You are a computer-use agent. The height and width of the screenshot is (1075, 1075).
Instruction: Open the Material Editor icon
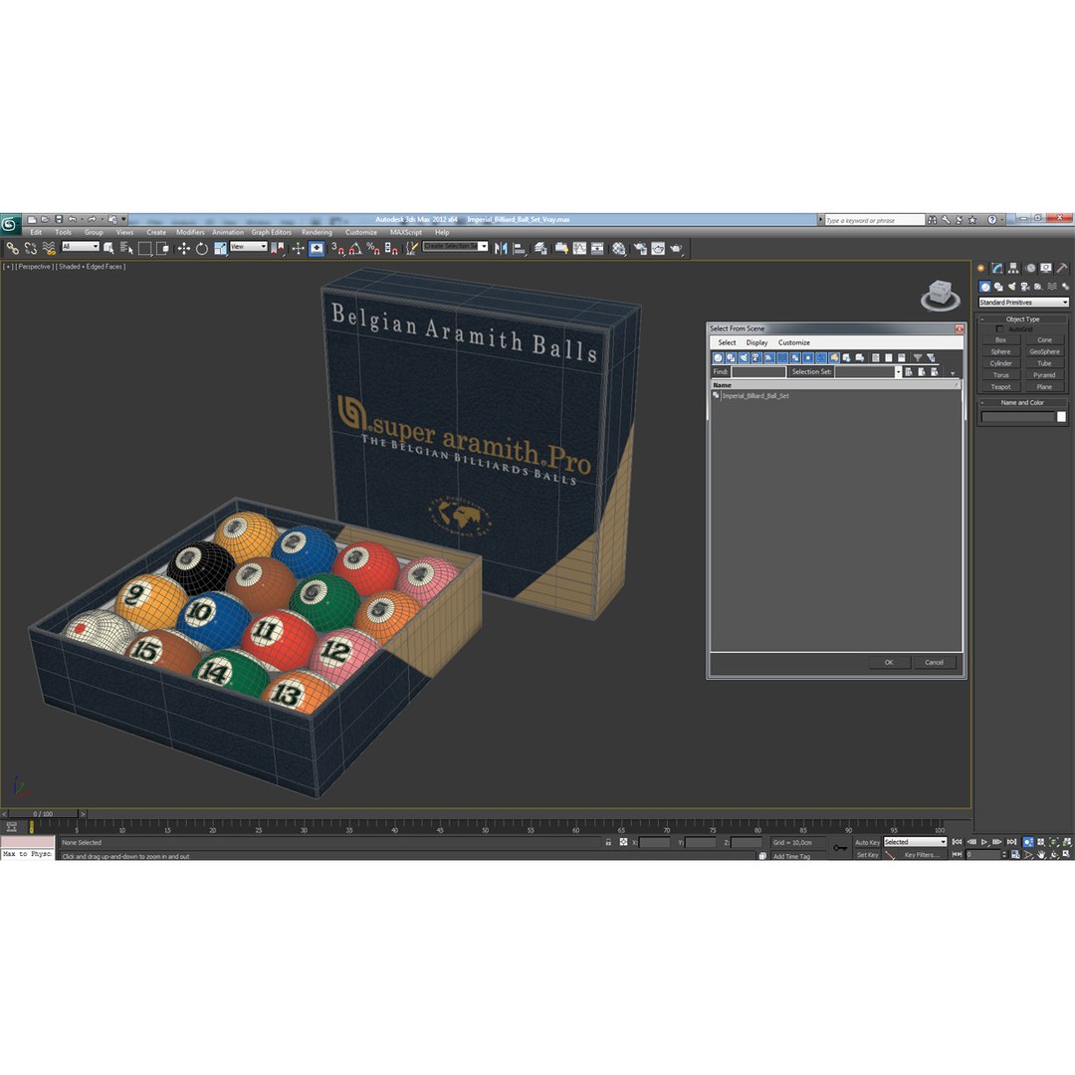(x=618, y=248)
